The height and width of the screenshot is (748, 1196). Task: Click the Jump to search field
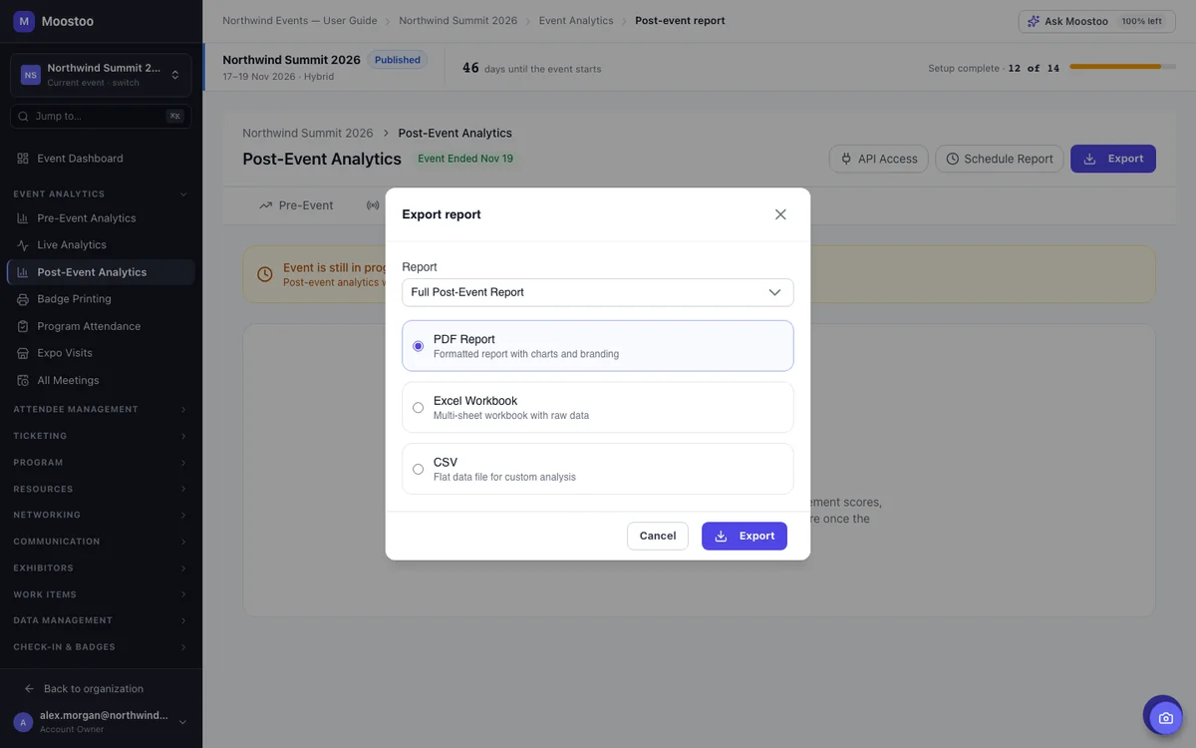pos(101,116)
